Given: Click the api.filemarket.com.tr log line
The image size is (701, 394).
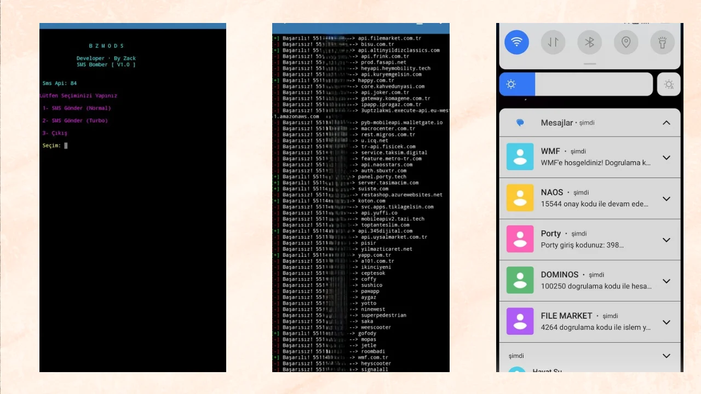Looking at the screenshot, I should click(347, 38).
